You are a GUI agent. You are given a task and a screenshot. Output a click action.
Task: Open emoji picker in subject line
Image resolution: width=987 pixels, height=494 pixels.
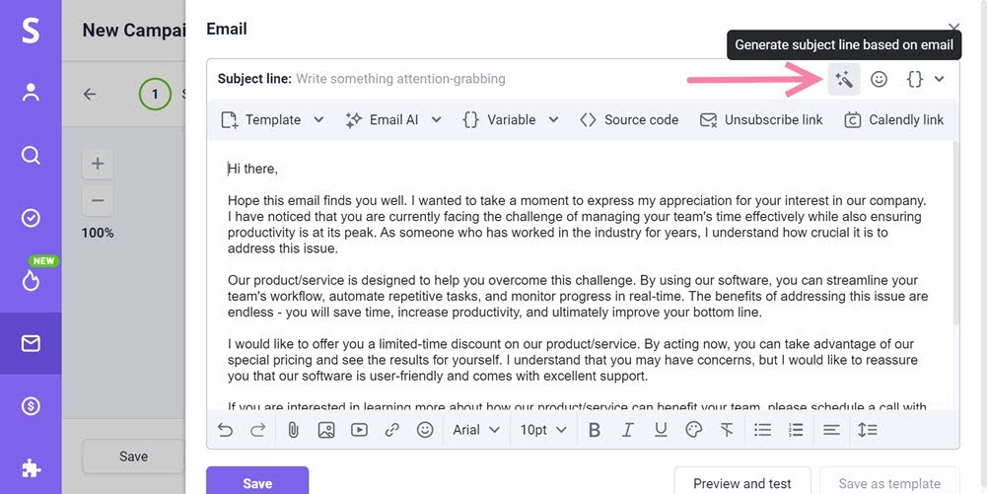[x=879, y=79]
